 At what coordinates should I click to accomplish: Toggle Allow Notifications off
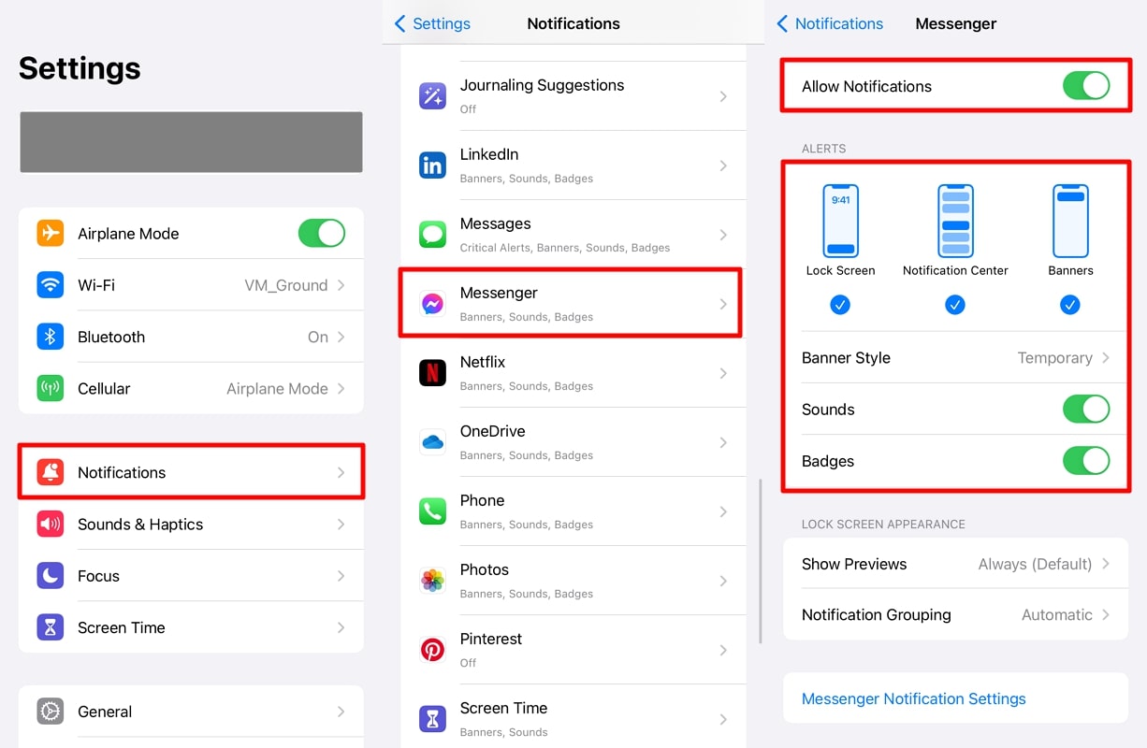(1085, 85)
